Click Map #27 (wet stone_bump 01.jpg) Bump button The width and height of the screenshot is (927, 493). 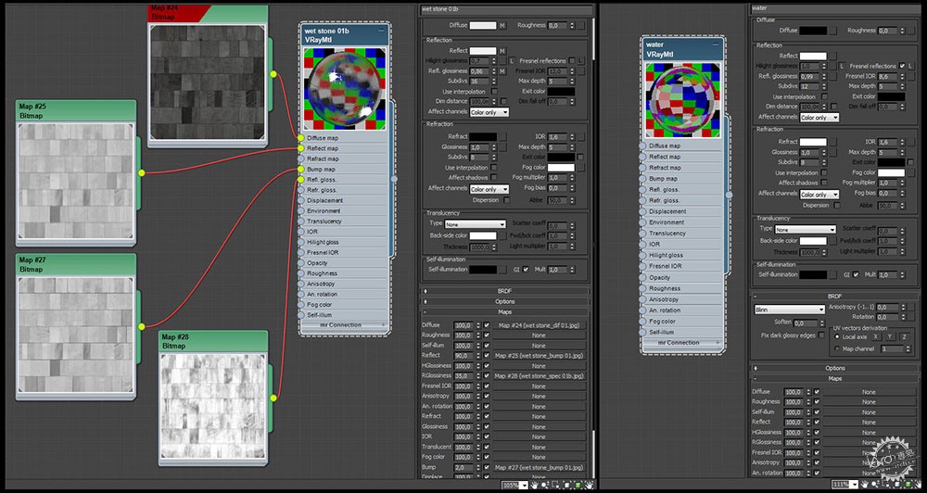(x=539, y=467)
